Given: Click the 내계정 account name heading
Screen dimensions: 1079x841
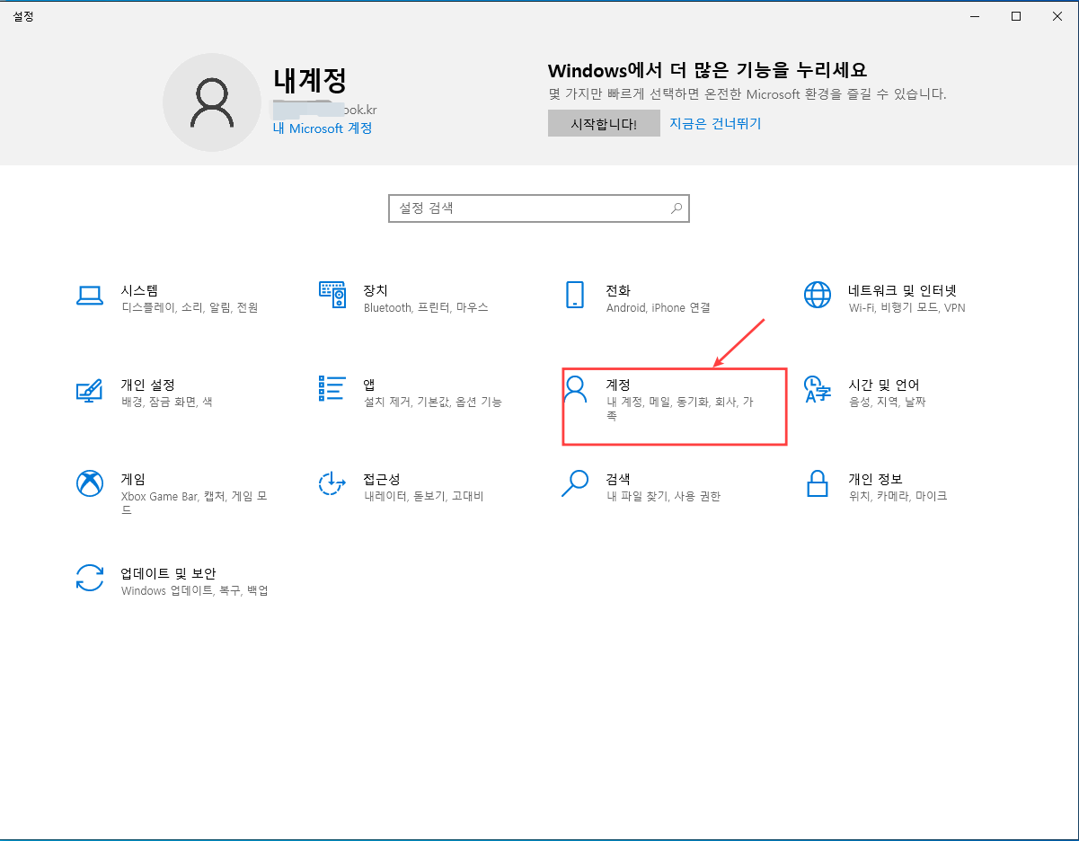Looking at the screenshot, I should pos(310,81).
